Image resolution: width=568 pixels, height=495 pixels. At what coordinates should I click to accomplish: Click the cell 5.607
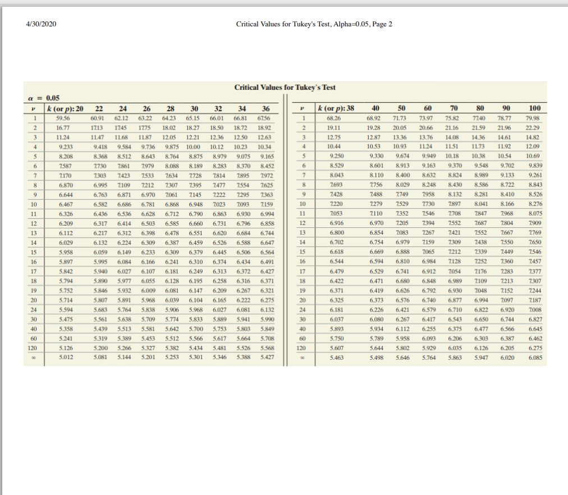[337, 349]
